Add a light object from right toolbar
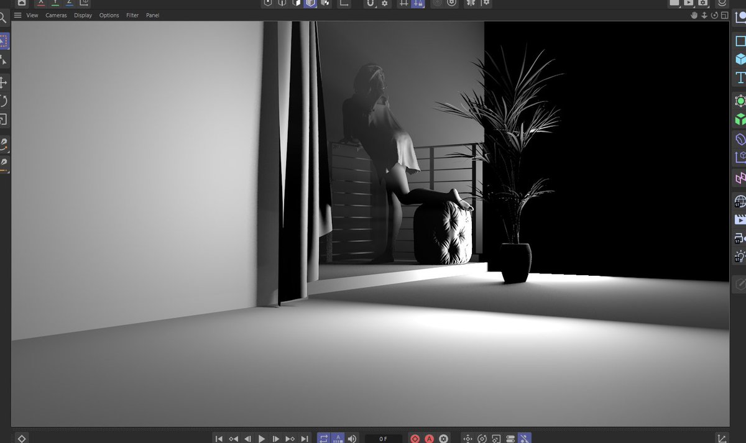Image resolution: width=746 pixels, height=443 pixels. click(740, 256)
